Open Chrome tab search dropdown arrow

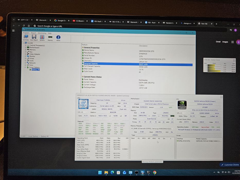click(x=14, y=20)
